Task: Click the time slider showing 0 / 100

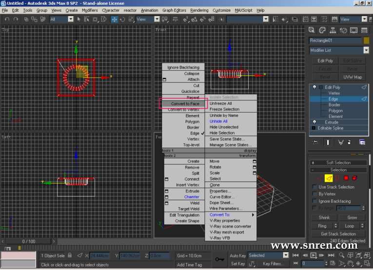Action: pyautogui.click(x=29, y=241)
